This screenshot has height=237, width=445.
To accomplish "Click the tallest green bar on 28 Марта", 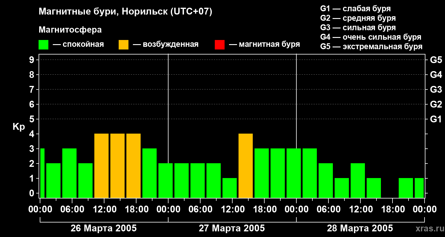I will [x=310, y=173].
